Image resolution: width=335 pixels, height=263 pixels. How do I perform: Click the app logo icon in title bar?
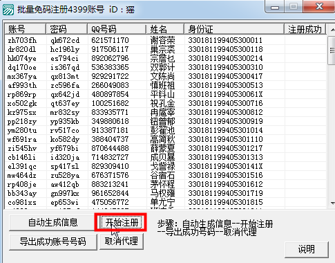(8, 9)
